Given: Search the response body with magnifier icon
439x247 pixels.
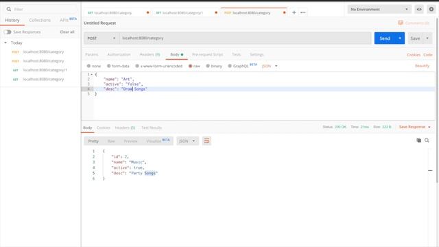Looking at the screenshot, I should coord(427,140).
